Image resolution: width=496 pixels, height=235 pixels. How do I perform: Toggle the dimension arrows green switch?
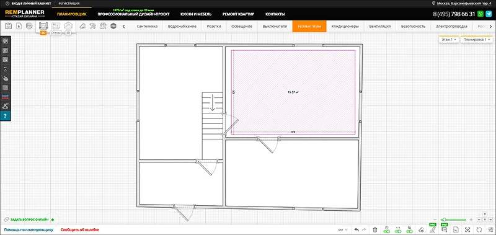pos(398,229)
